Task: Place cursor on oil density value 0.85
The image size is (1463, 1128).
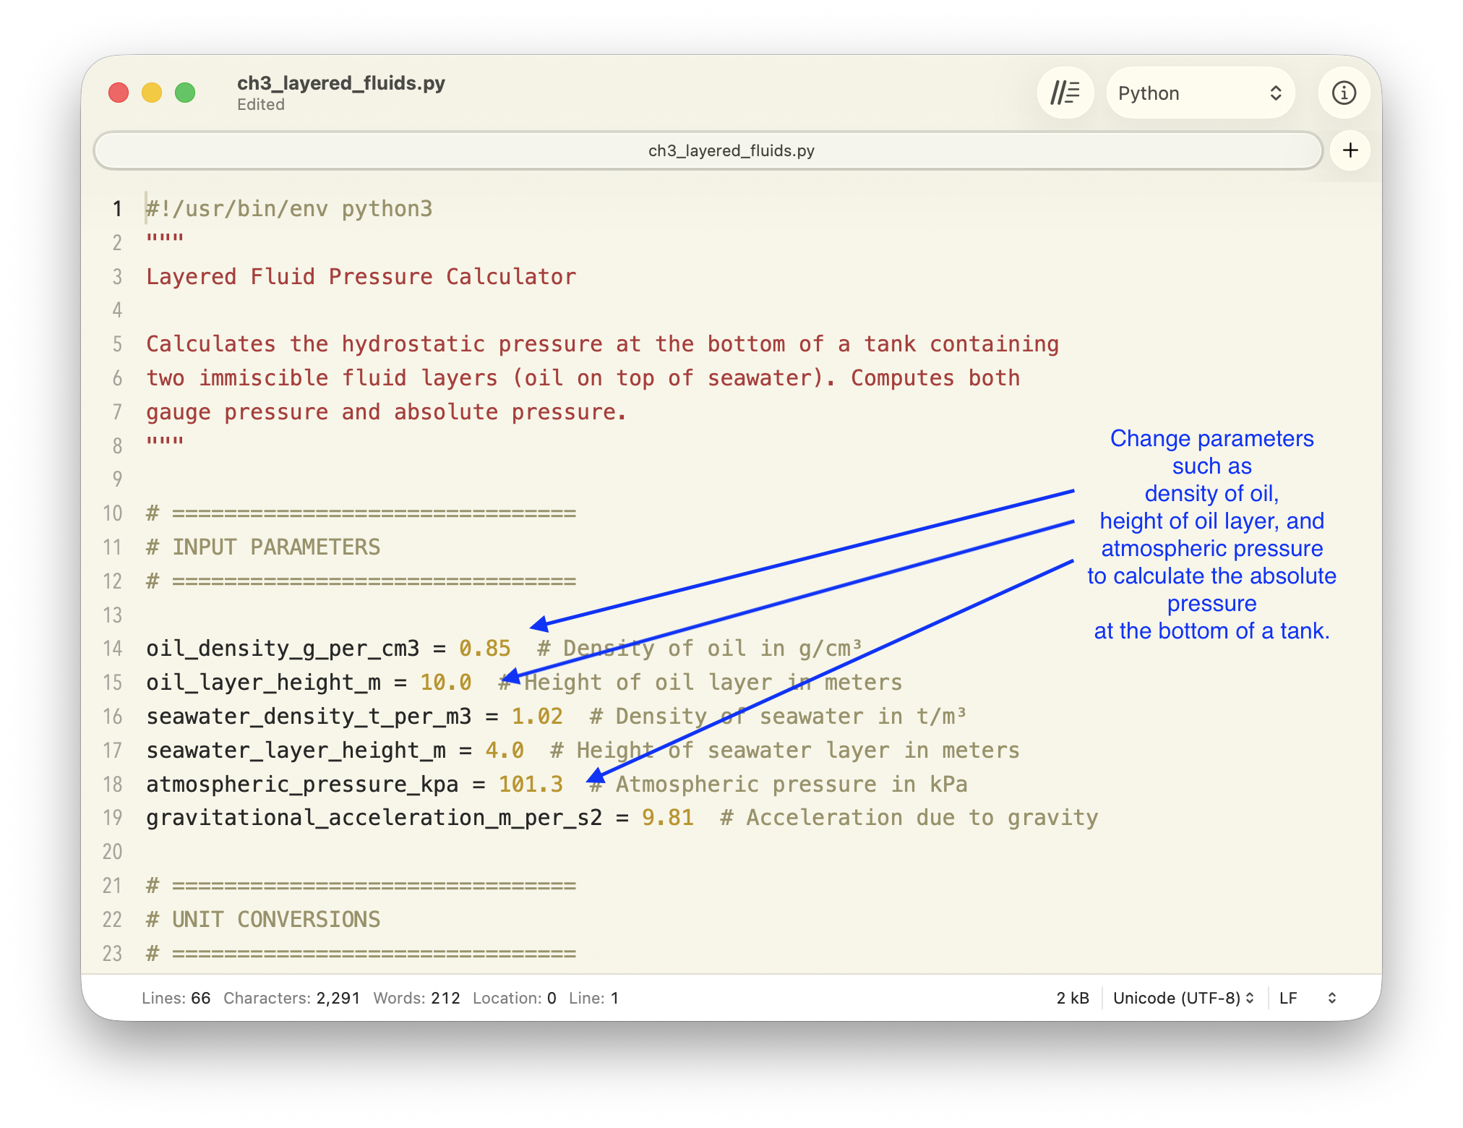Action: pyautogui.click(x=485, y=649)
